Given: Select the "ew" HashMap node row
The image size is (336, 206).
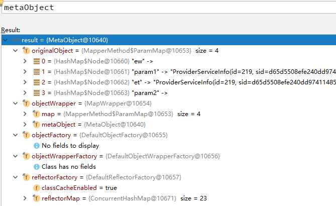Looking at the screenshot, I should tap(100, 61).
